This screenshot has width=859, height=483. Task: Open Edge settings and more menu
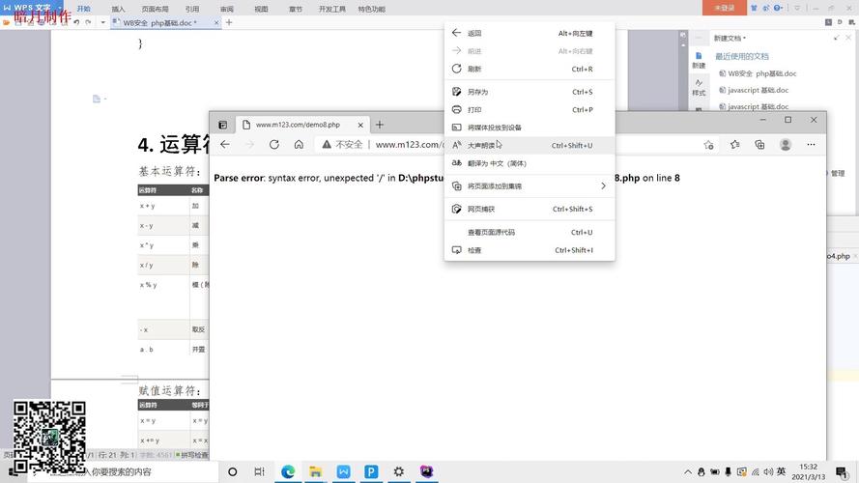811,145
